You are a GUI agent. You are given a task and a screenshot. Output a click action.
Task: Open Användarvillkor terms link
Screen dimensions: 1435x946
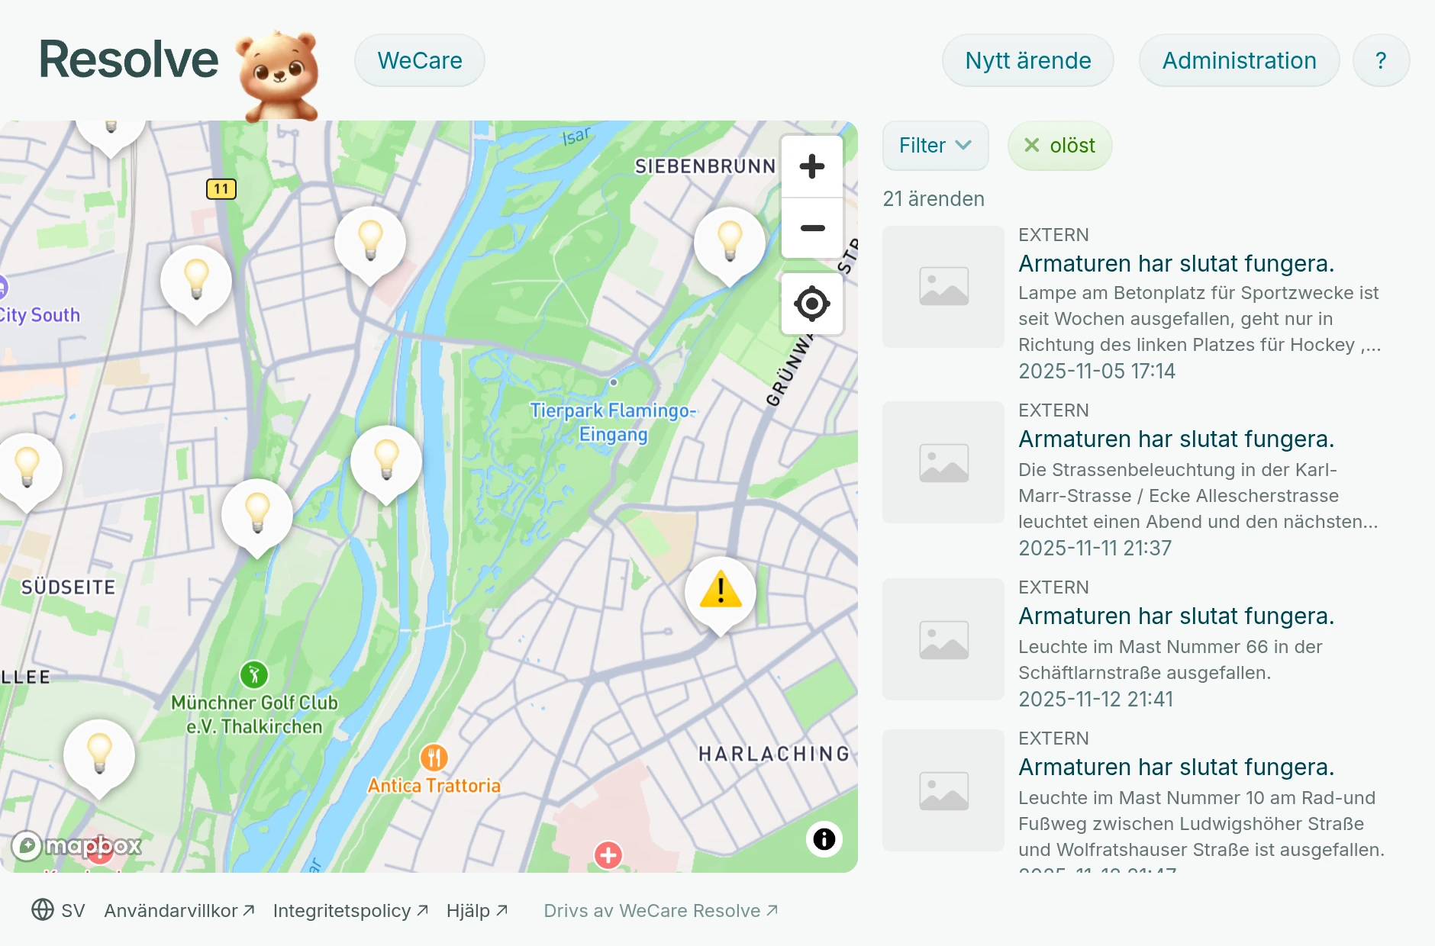(x=179, y=911)
